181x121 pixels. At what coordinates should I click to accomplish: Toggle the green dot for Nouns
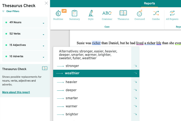6,22
